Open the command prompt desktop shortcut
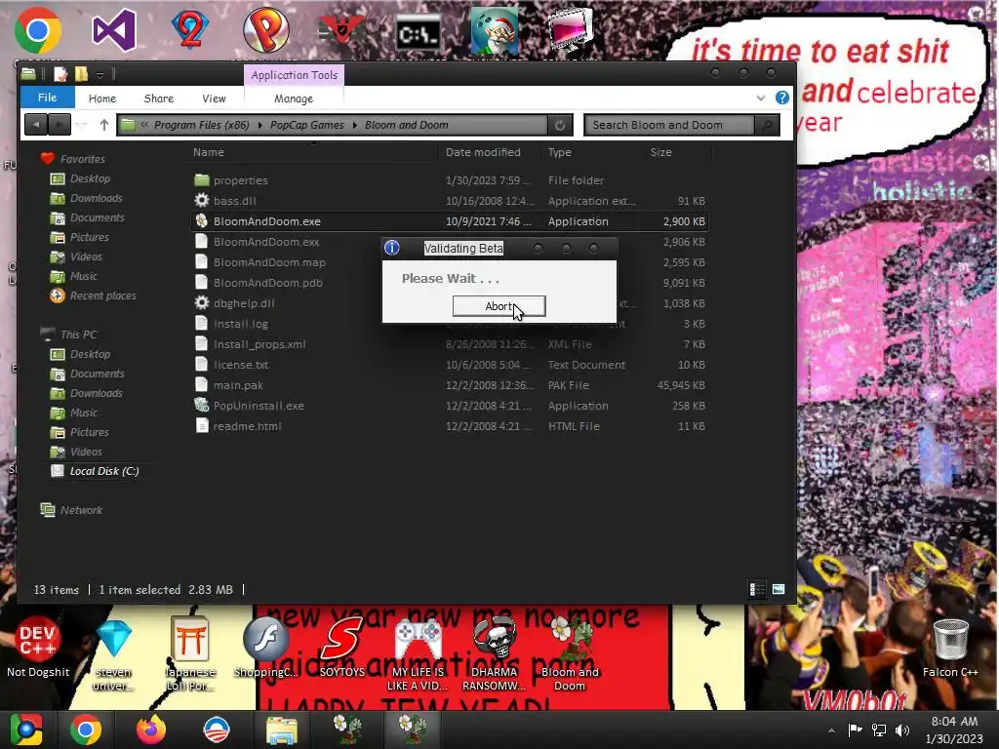 click(x=418, y=32)
